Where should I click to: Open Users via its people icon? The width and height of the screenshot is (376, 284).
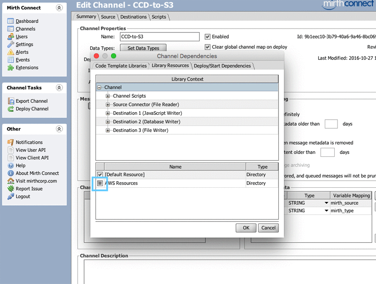click(x=10, y=37)
